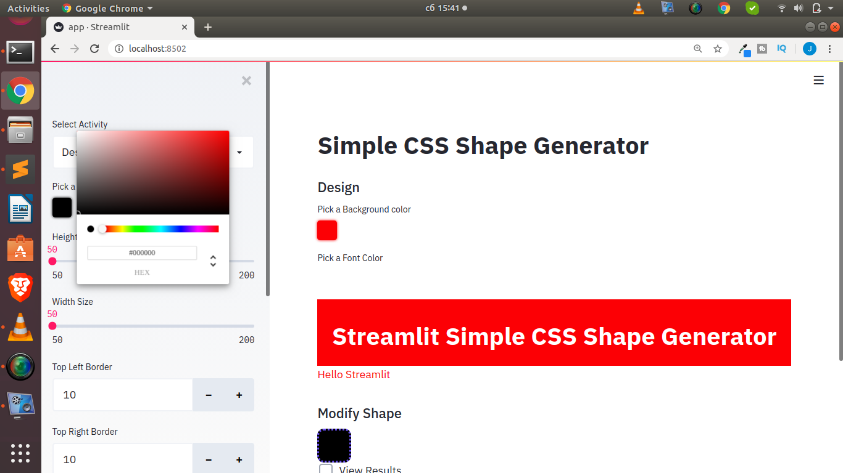843x473 pixels.
Task: Open the Chrome profile J avatar
Action: [809, 49]
